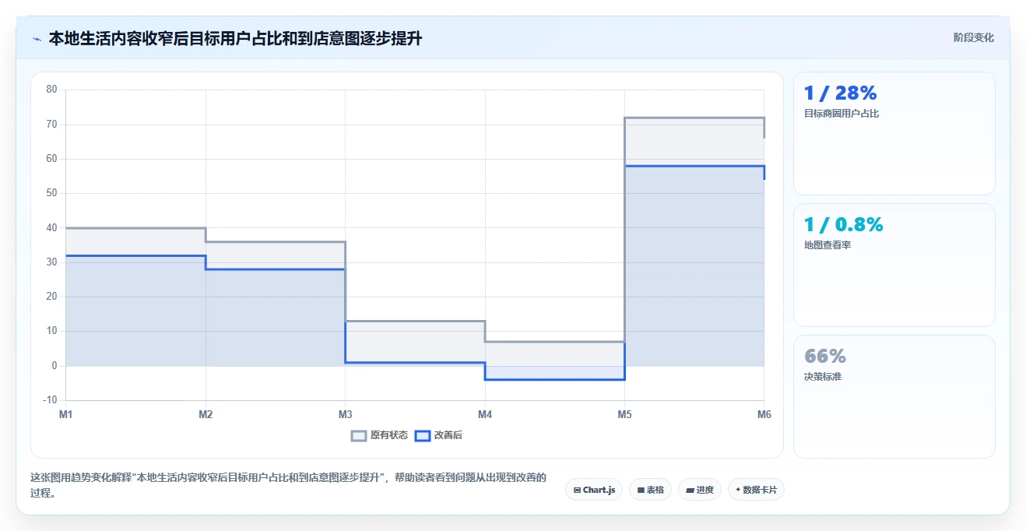Image resolution: width=1026 pixels, height=531 pixels.
Task: Click the 66% metric value
Action: [825, 356]
